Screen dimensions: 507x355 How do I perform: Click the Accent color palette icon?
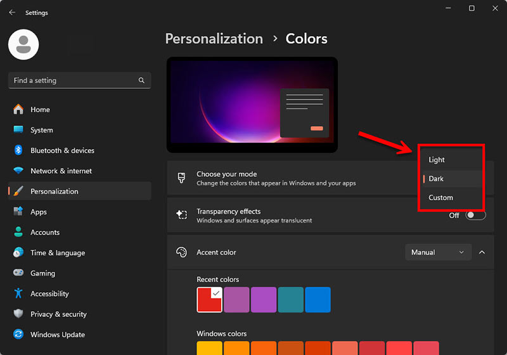pyautogui.click(x=181, y=252)
